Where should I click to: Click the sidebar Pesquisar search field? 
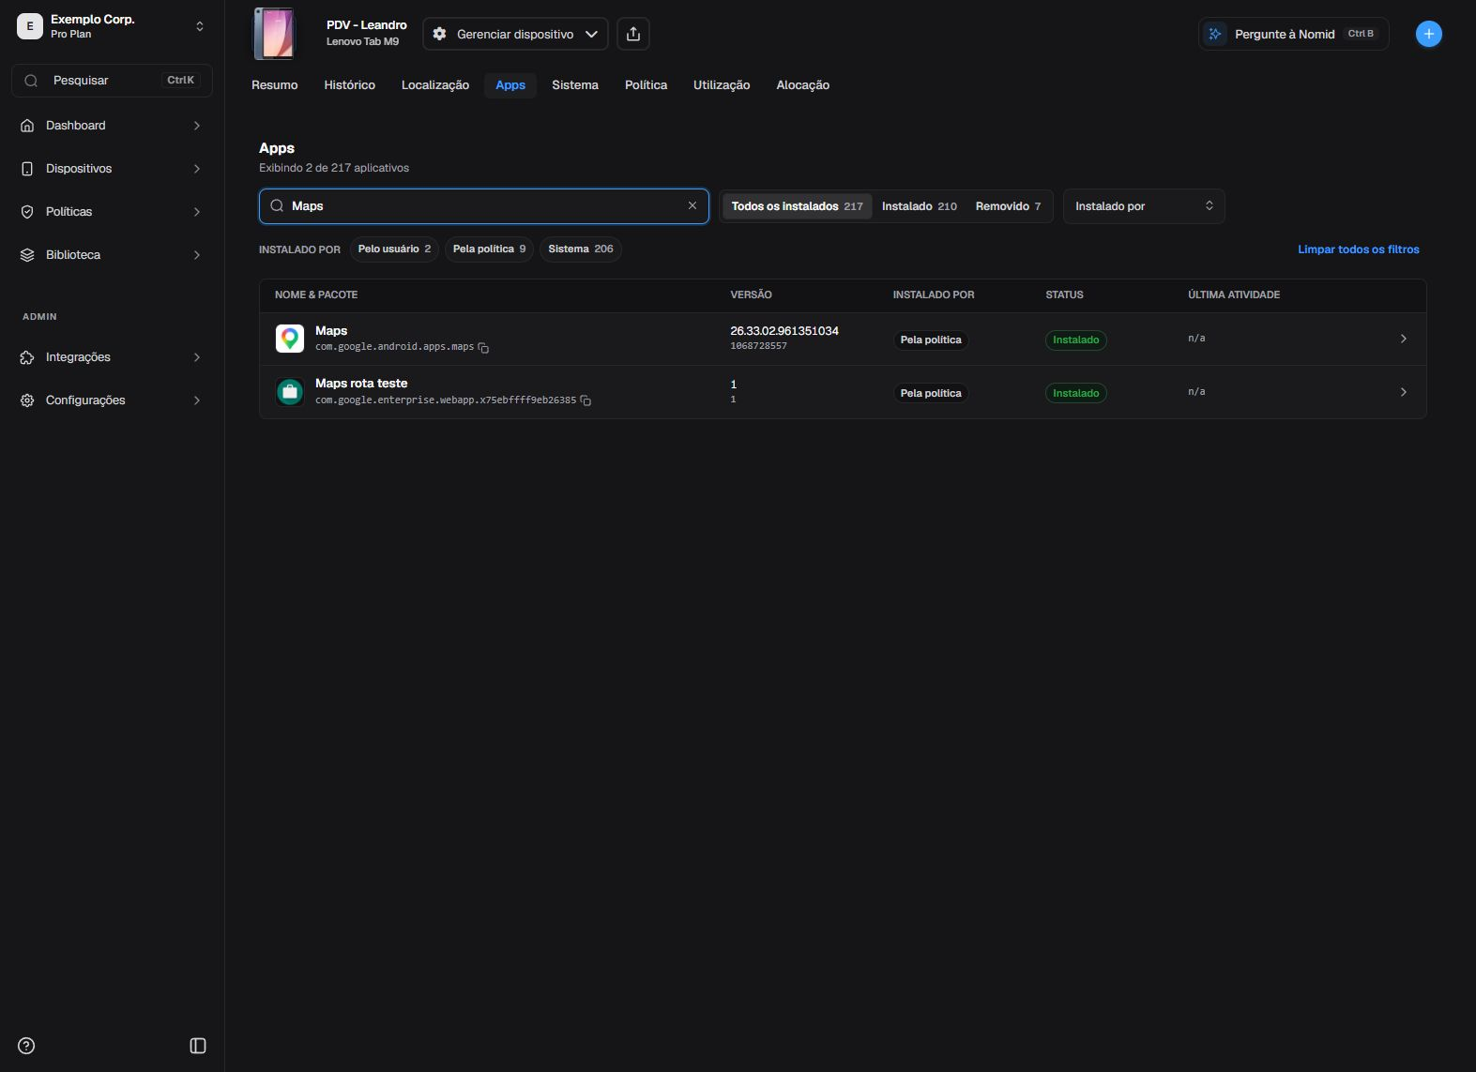(x=113, y=81)
